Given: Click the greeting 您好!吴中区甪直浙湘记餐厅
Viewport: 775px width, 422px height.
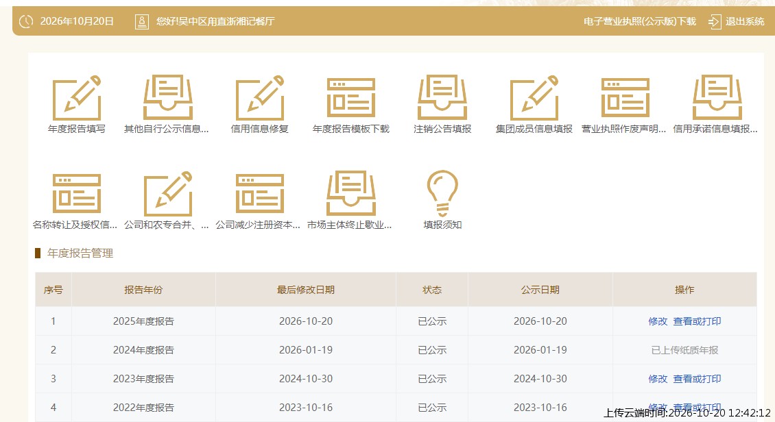Looking at the screenshot, I should 215,21.
